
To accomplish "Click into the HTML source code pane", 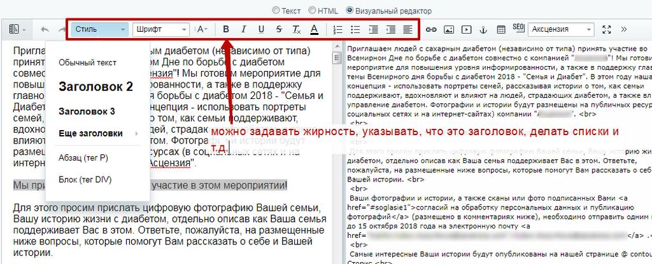I will coord(499,152).
